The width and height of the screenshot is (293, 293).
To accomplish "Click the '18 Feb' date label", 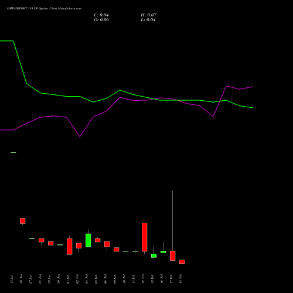I will pyautogui.click(x=180, y=279).
